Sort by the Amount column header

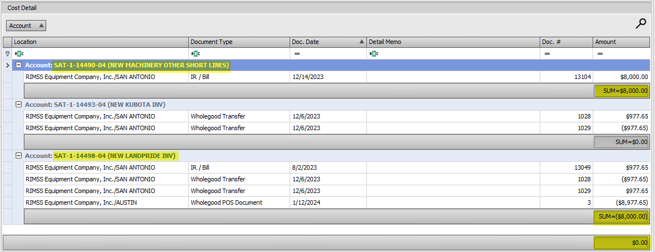coord(622,42)
